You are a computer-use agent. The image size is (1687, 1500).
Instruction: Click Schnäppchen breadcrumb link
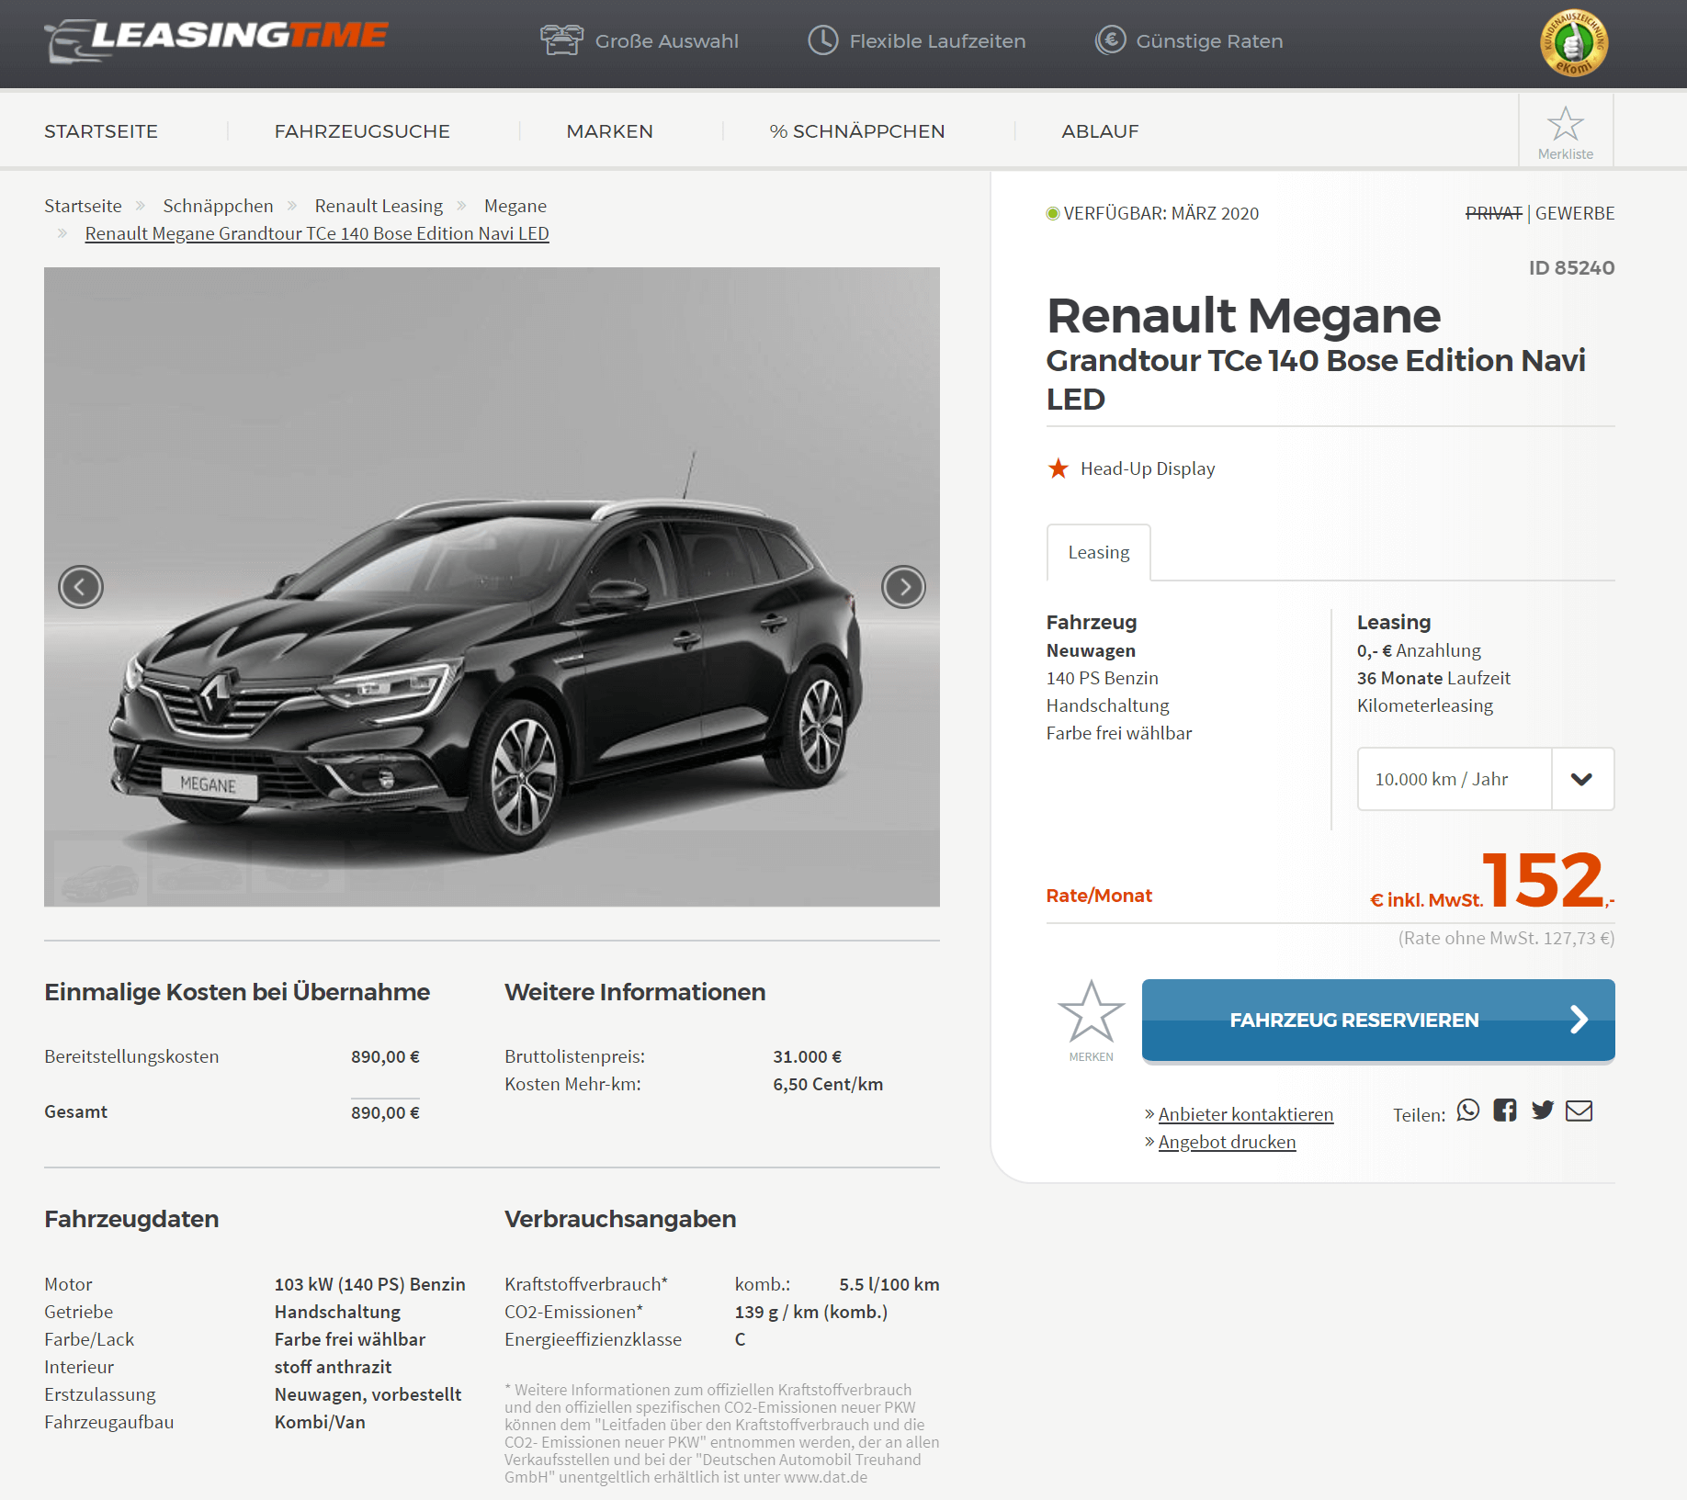(218, 206)
